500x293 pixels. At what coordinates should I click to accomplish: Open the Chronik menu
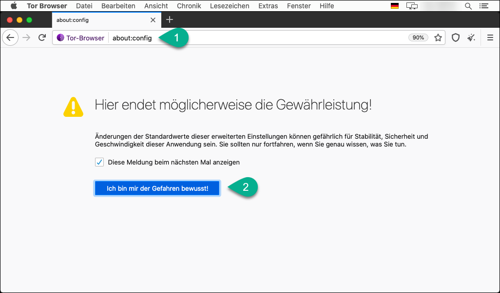click(x=189, y=6)
